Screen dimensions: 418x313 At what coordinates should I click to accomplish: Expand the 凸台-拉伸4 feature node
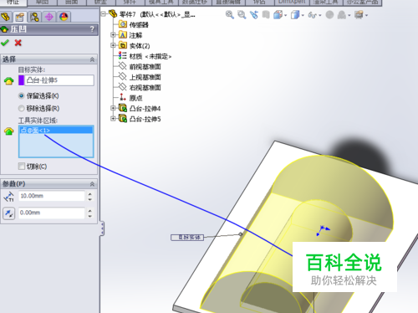pos(113,108)
